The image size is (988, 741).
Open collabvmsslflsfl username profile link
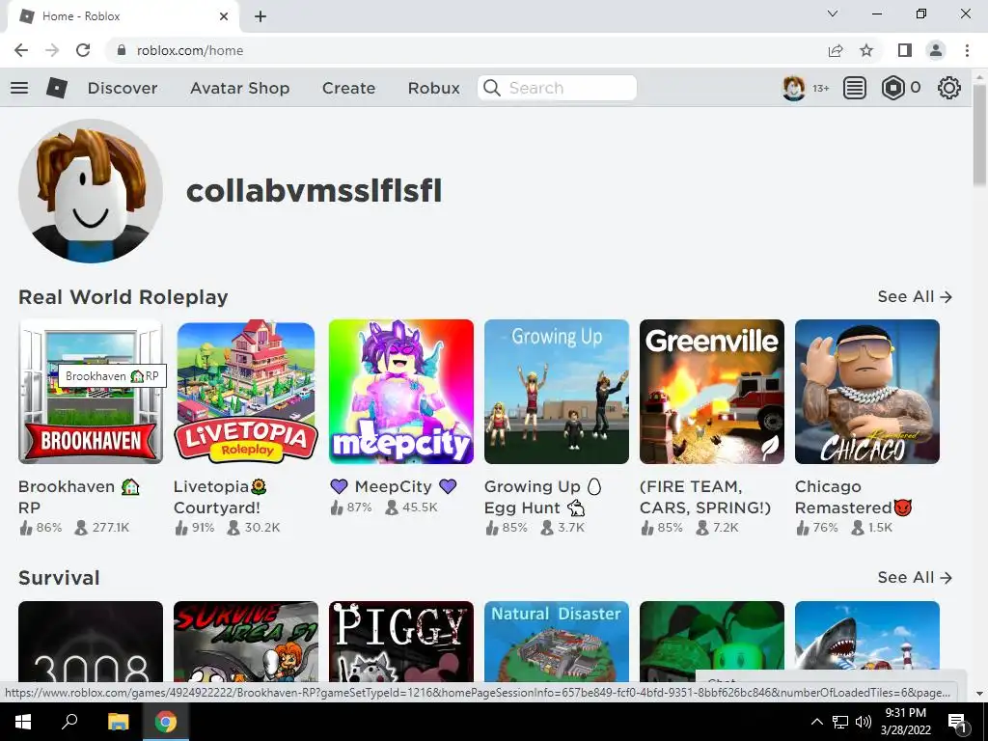tap(314, 191)
